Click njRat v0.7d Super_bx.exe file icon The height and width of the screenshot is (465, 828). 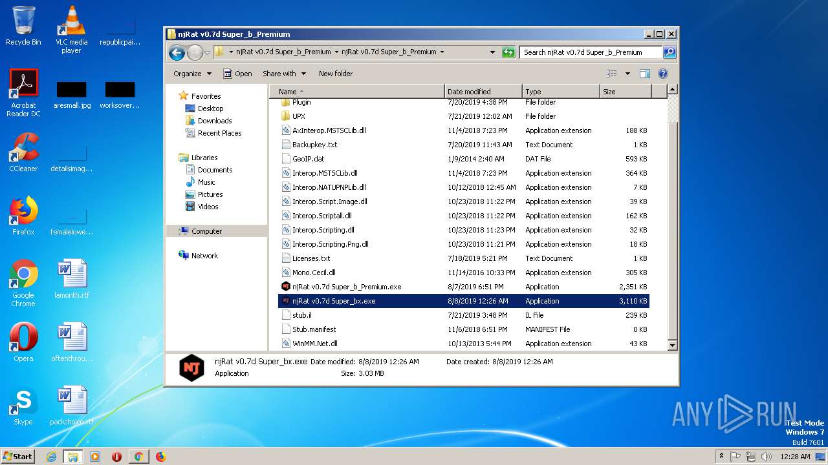[286, 301]
